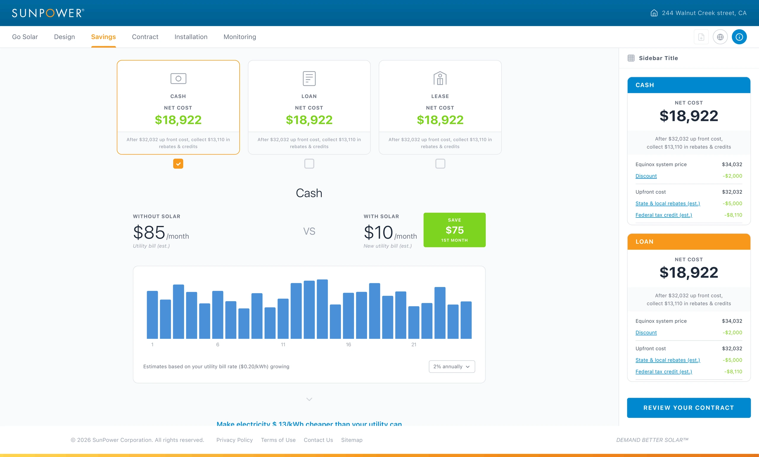
Task: Select the Loan document icon card
Action: click(x=309, y=78)
